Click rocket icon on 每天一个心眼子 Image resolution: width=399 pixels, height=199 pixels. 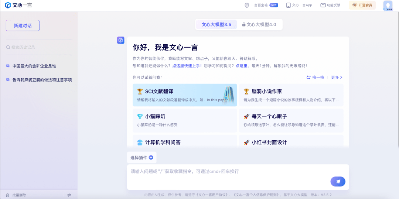246,116
